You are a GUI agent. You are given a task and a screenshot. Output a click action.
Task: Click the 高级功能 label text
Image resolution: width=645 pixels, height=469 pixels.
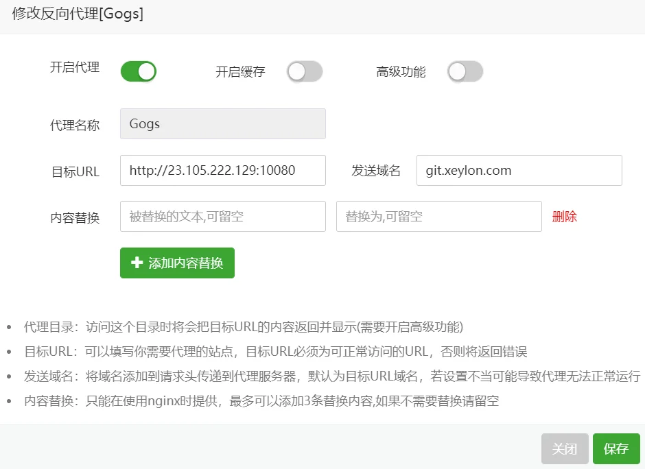pyautogui.click(x=401, y=72)
